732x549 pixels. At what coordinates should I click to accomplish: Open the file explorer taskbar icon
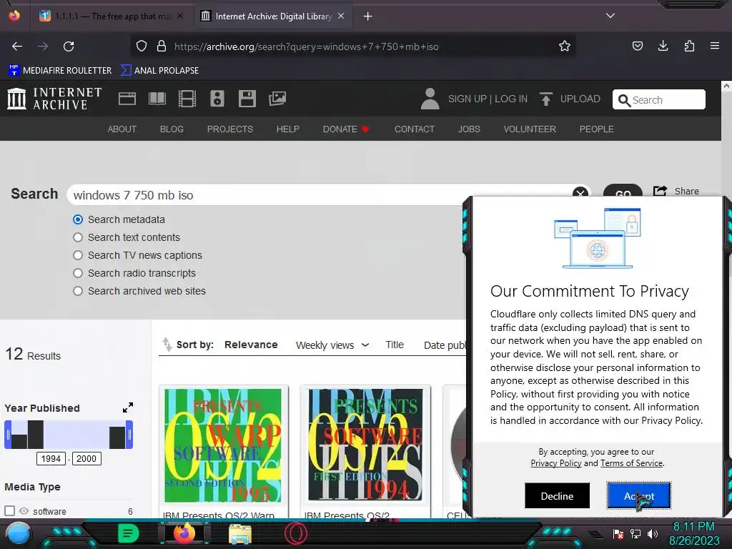[240, 533]
